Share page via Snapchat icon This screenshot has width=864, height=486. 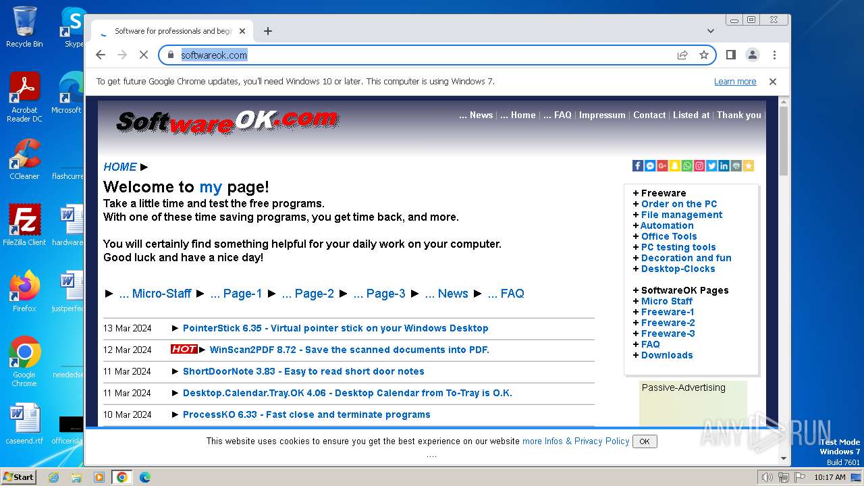674,166
